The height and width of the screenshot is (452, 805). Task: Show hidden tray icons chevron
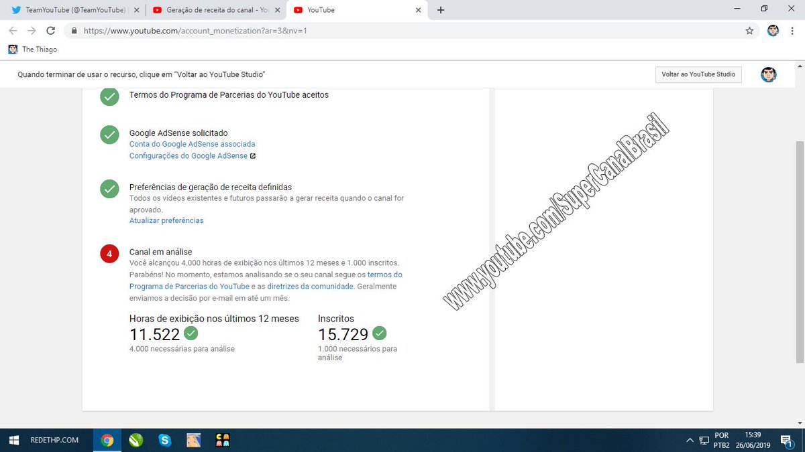[690, 440]
